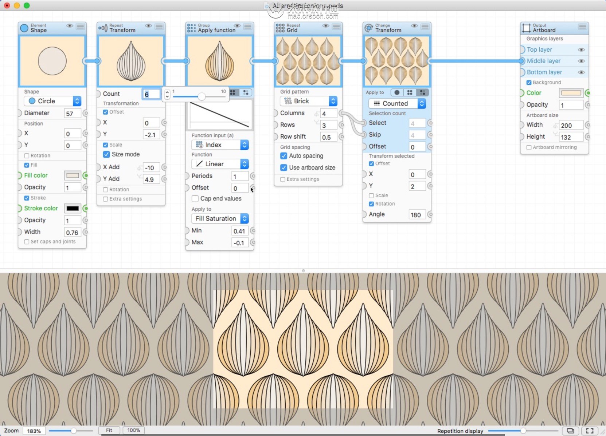Enable Cap end values checkbox
Viewport: 606px width, 436px height.
[195, 198]
